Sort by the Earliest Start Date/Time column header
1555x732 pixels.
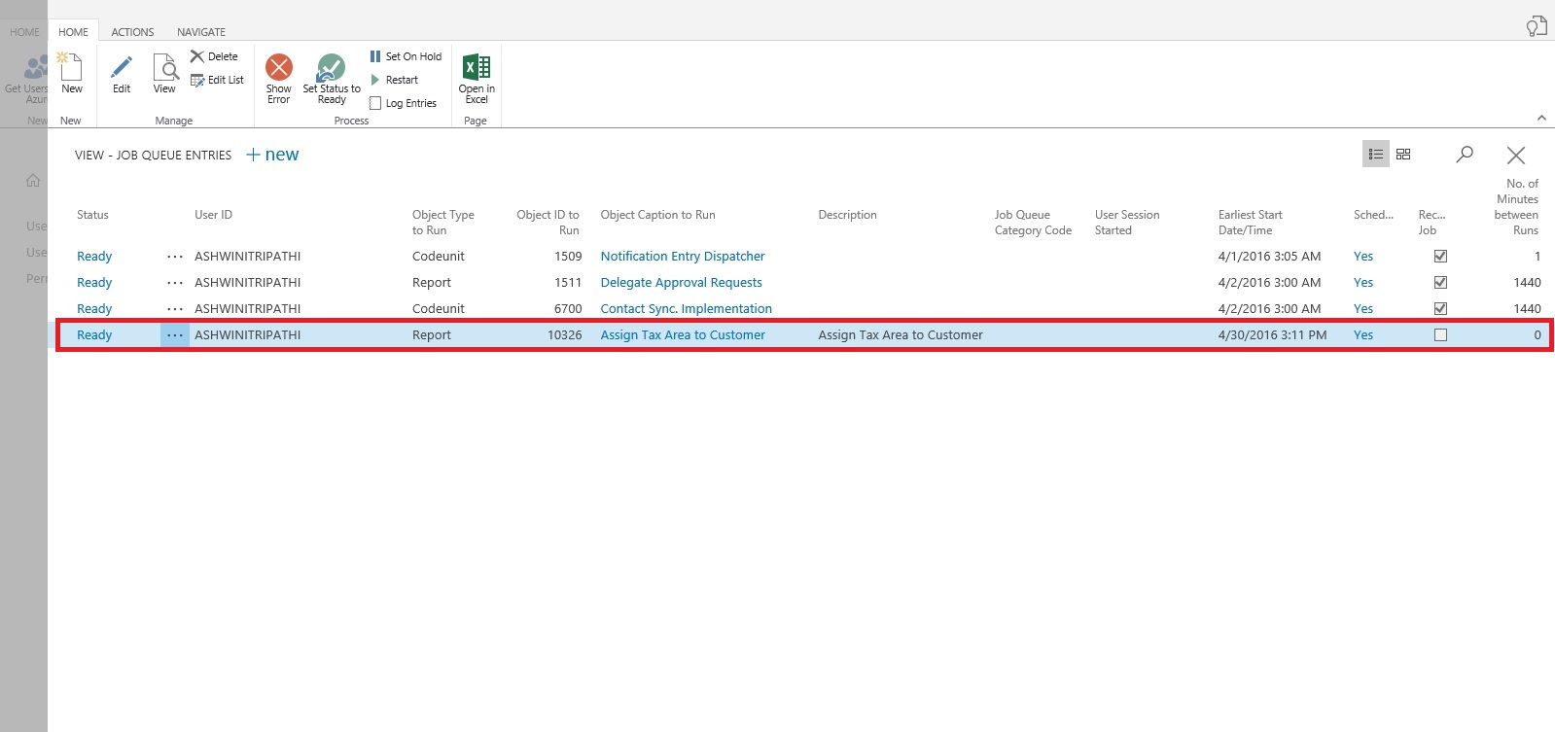coord(1250,223)
